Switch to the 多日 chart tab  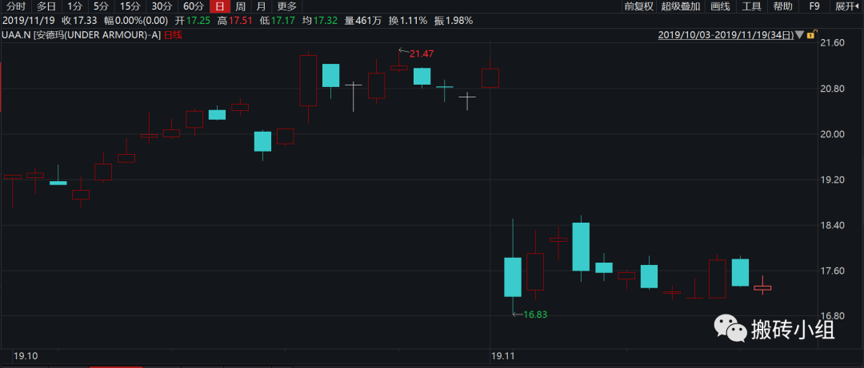click(46, 6)
